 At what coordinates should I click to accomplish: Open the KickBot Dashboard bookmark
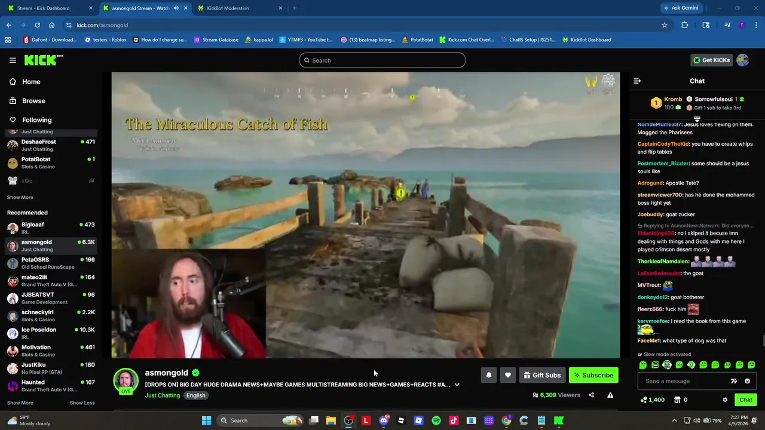click(x=586, y=40)
